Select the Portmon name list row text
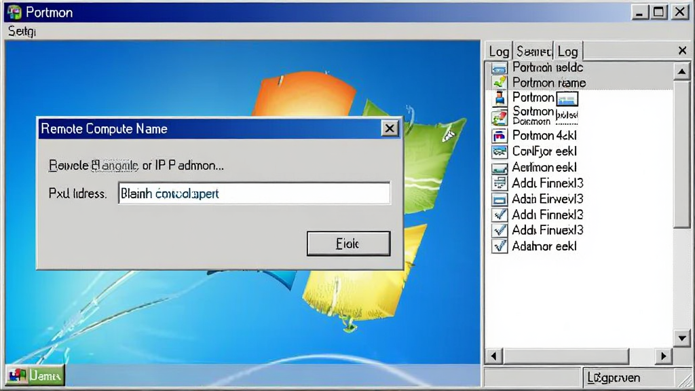Image resolution: width=695 pixels, height=391 pixels. [x=549, y=83]
